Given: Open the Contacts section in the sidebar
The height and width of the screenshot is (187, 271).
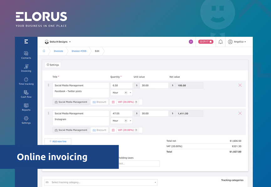Looking at the screenshot, I should 26,55.
